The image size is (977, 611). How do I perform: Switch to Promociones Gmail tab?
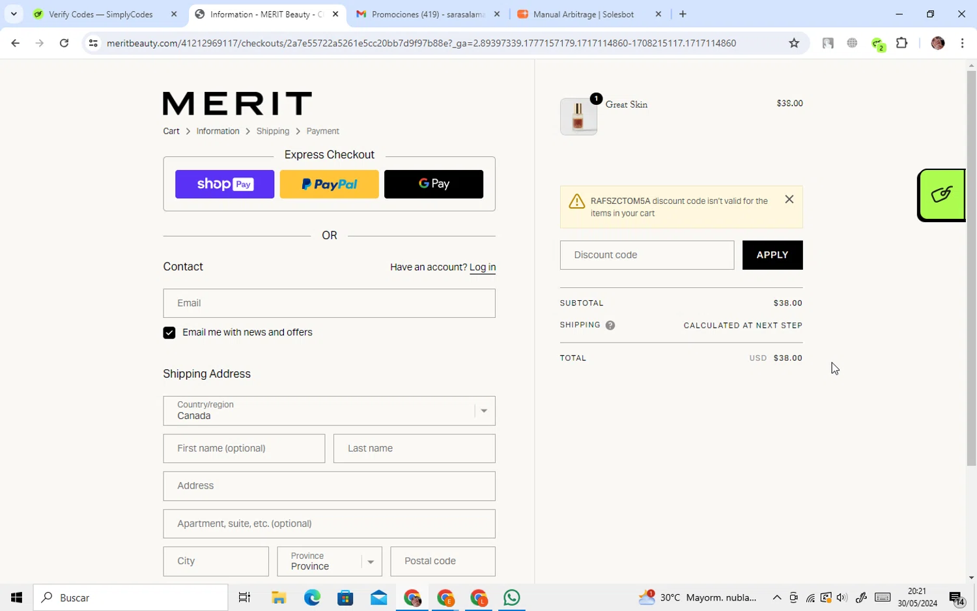click(429, 14)
